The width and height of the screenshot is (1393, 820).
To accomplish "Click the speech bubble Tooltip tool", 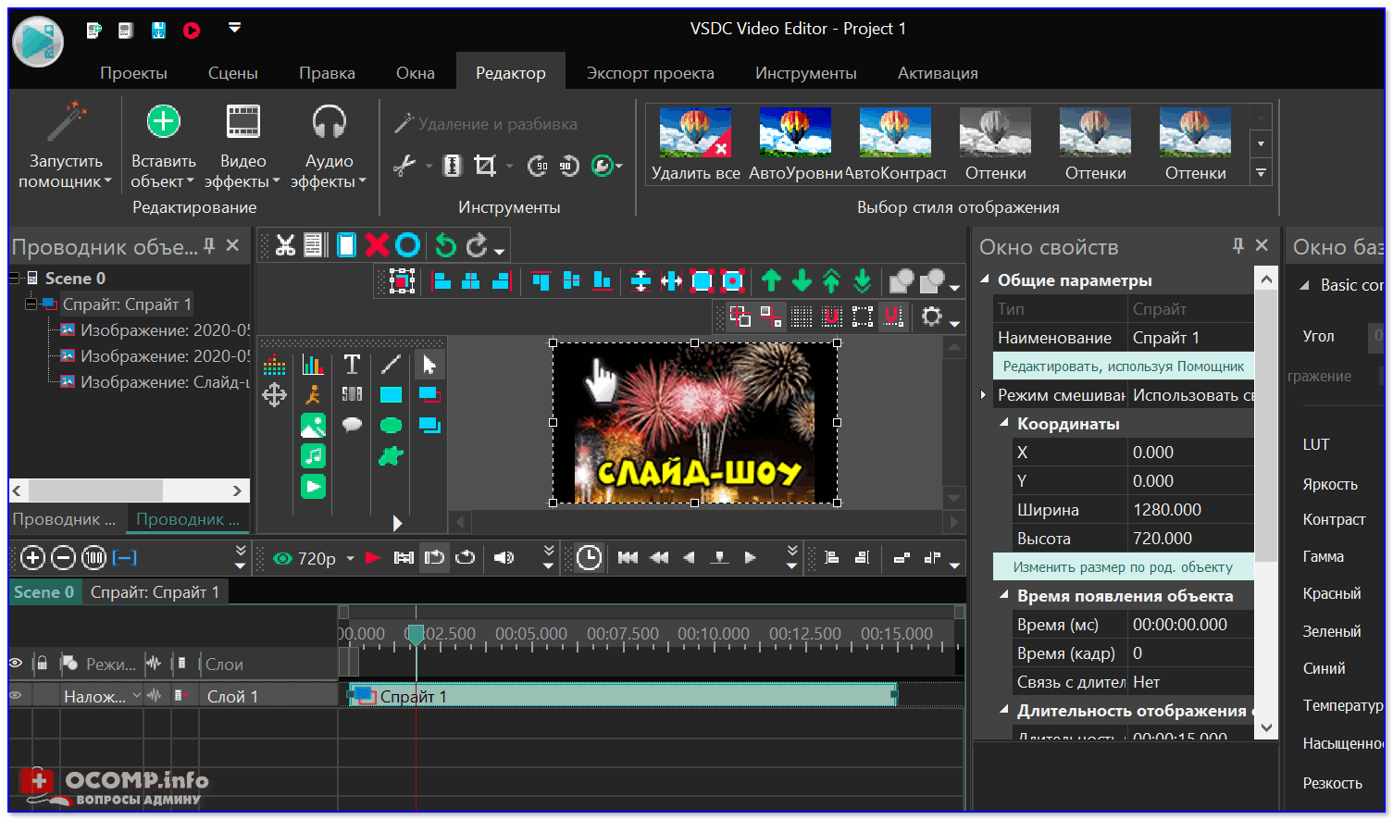I will 352,425.
